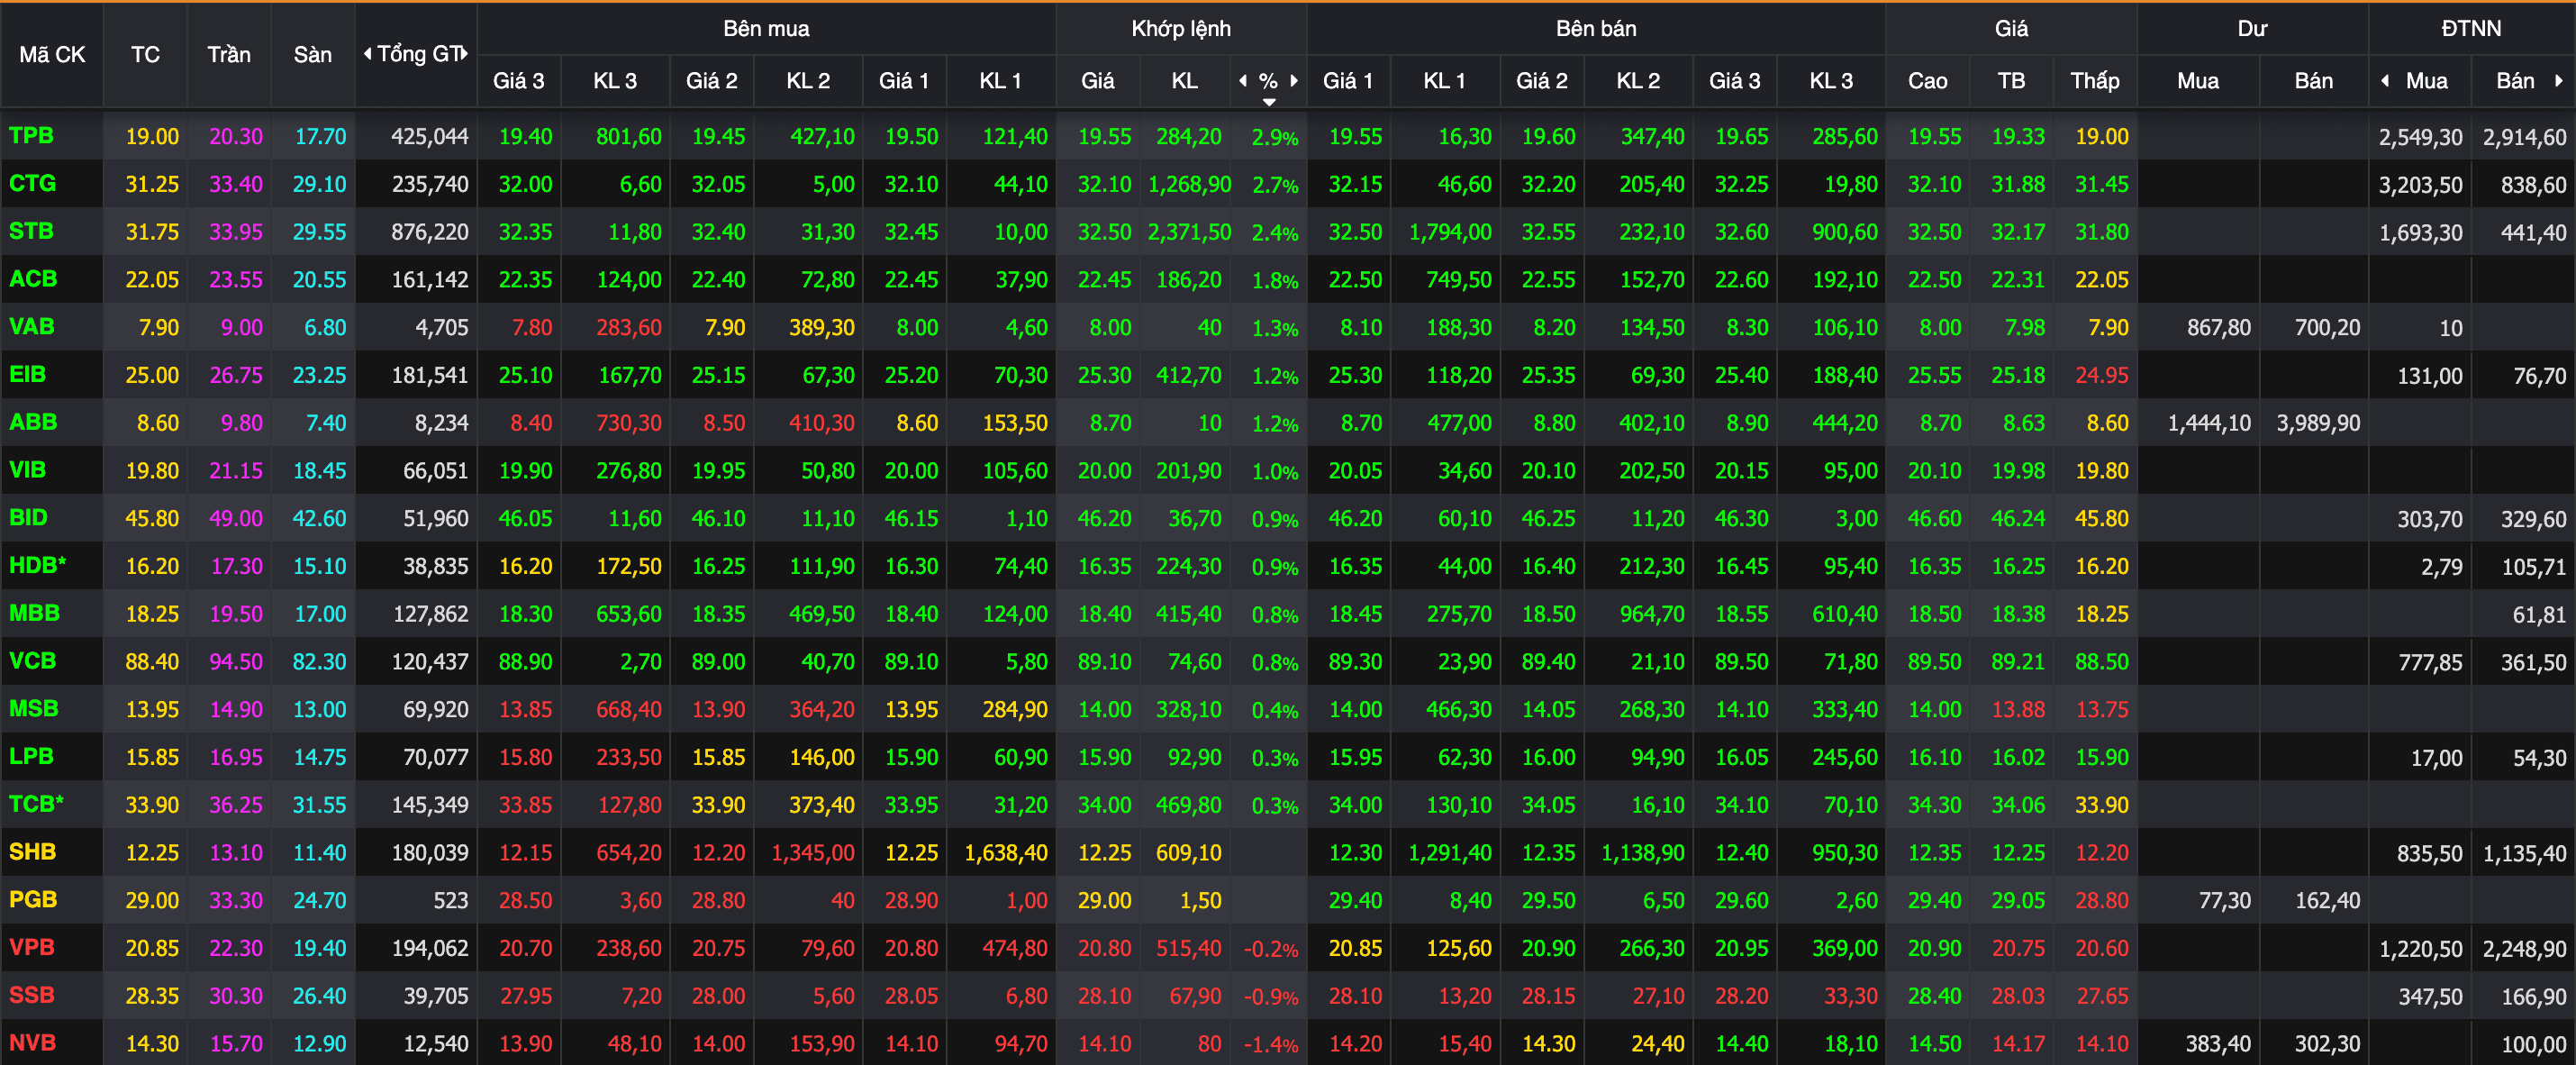Click the left arrow beside Tổng GT header

click(367, 54)
